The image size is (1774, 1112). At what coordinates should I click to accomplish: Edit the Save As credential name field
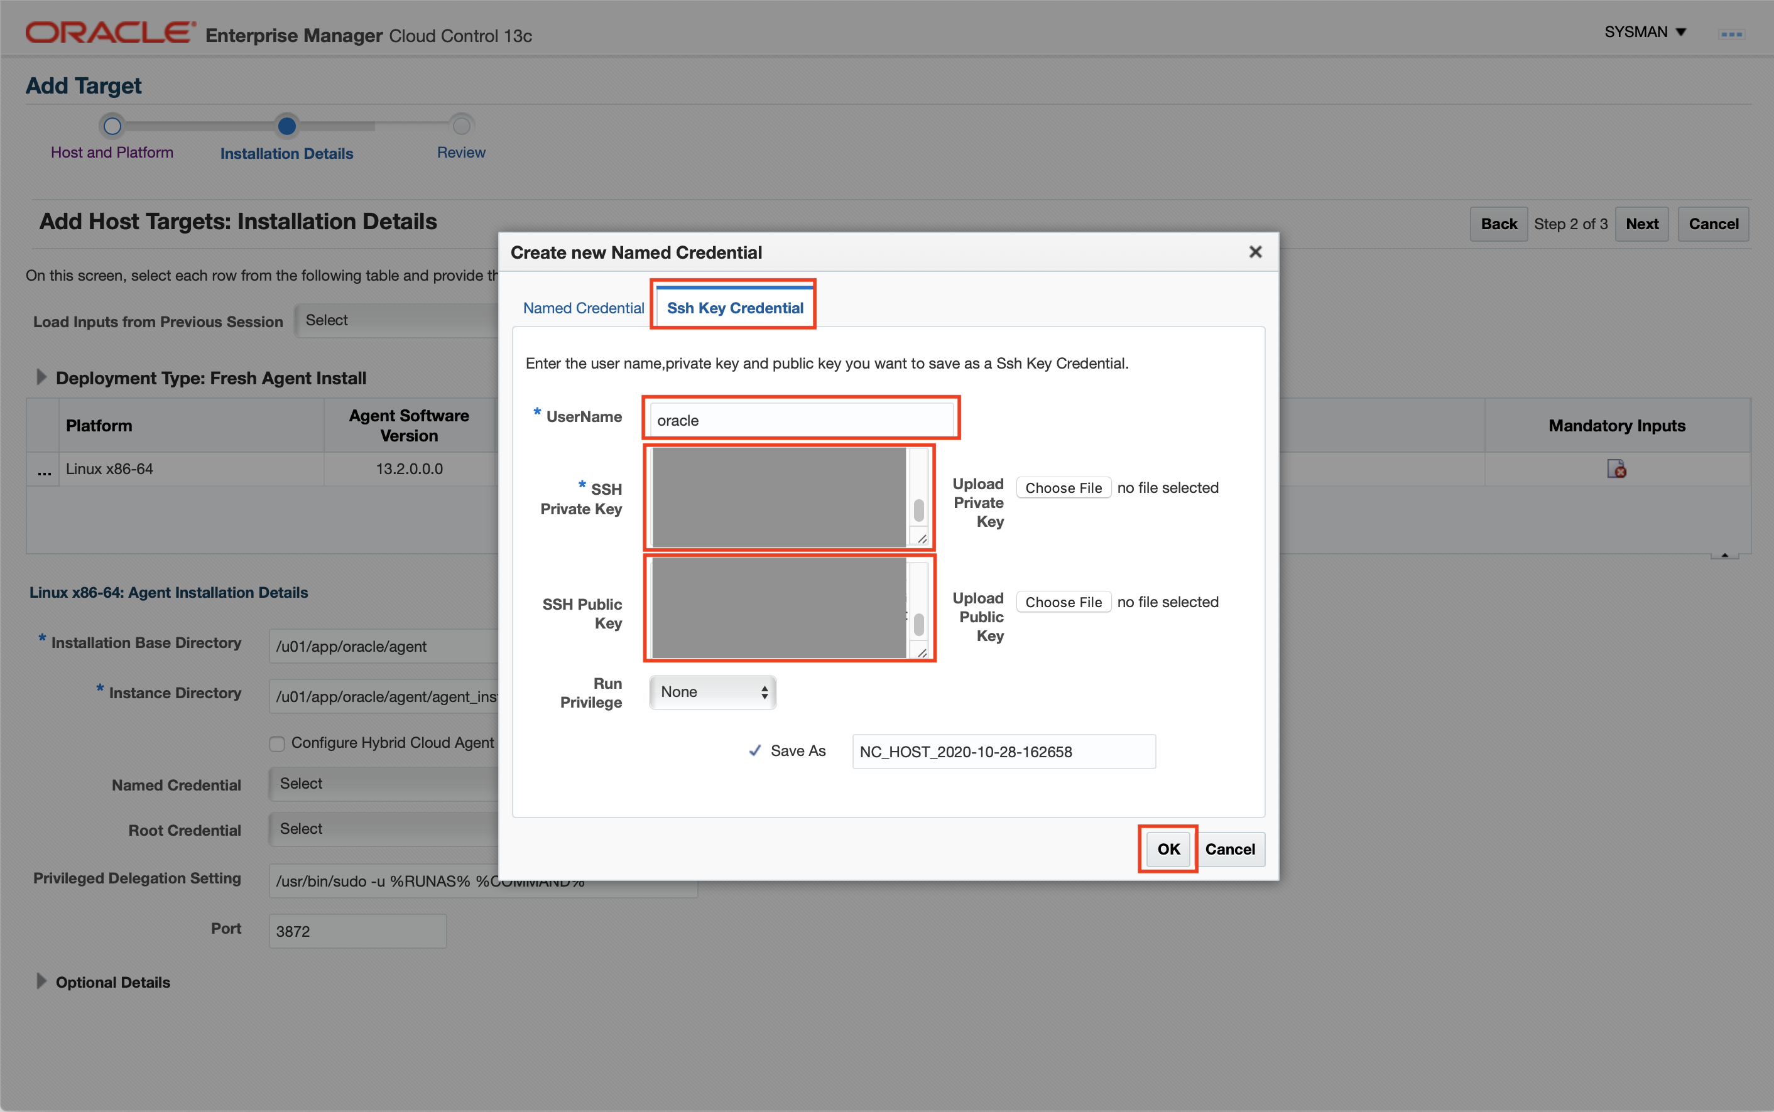coord(1004,752)
